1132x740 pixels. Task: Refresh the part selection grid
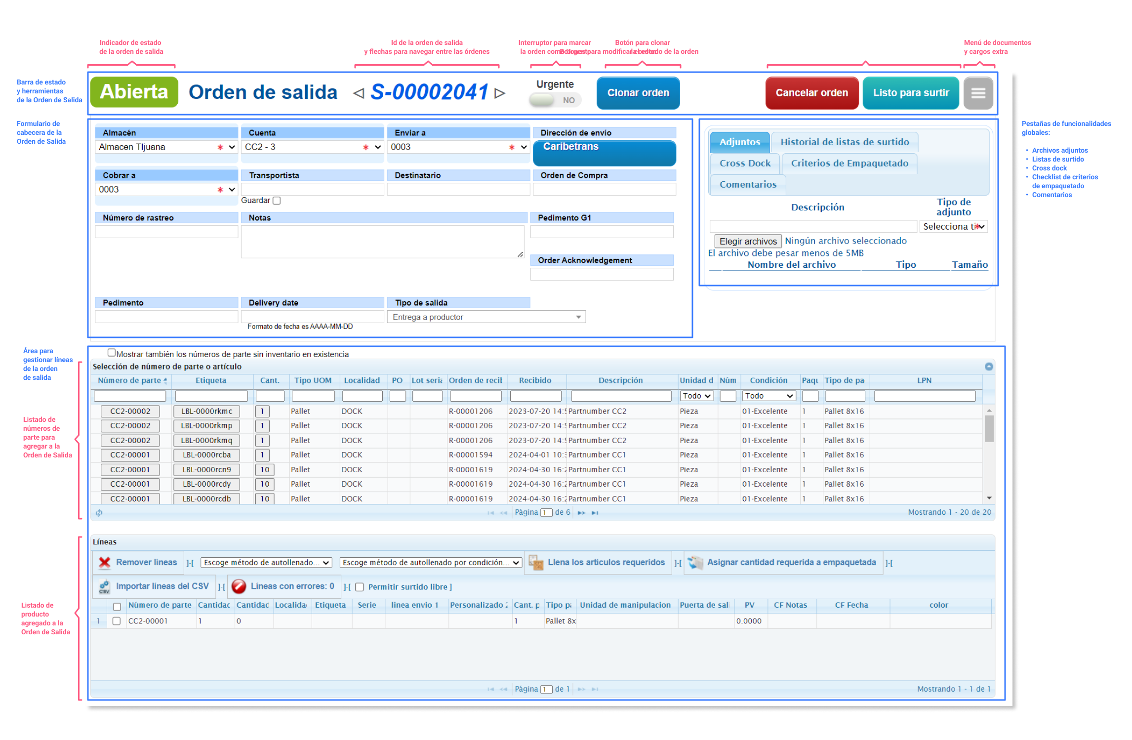point(99,513)
